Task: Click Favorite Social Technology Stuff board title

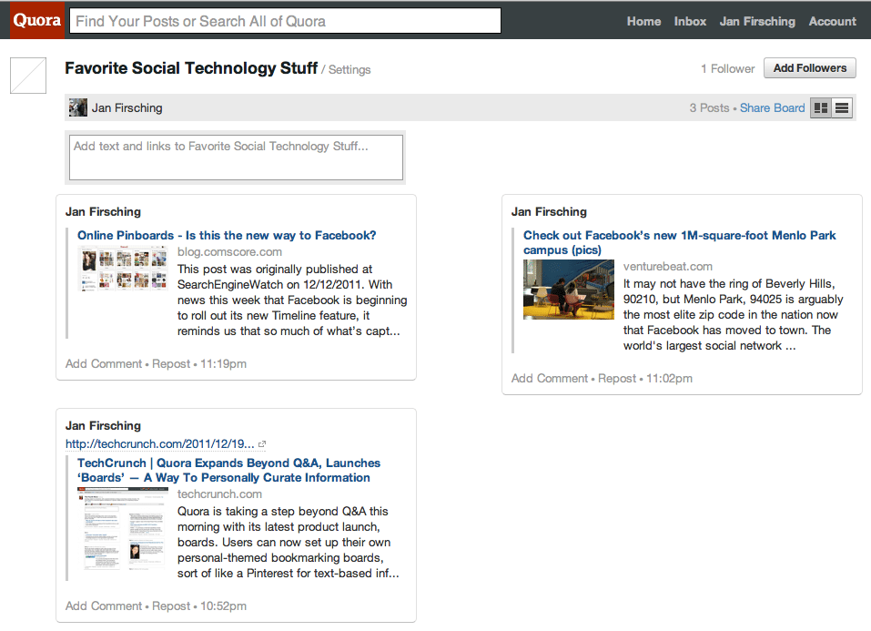Action: [x=191, y=67]
